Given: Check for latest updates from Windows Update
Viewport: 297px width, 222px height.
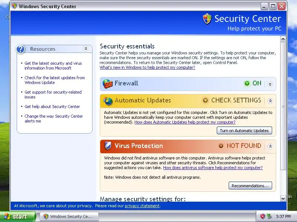Looking at the screenshot, I should 55,80.
